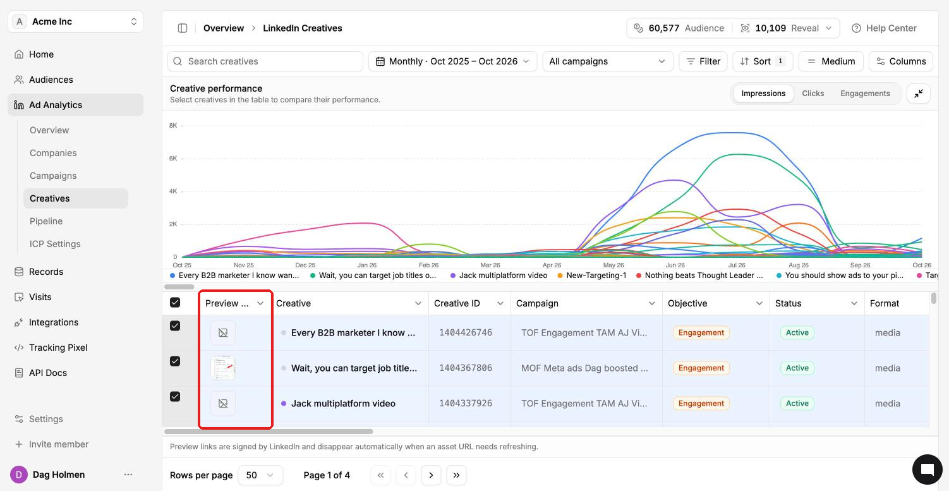Open Audiences in the sidebar

click(x=75, y=80)
